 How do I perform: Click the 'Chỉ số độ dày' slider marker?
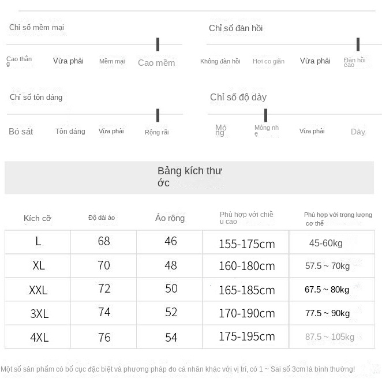[x=265, y=115]
